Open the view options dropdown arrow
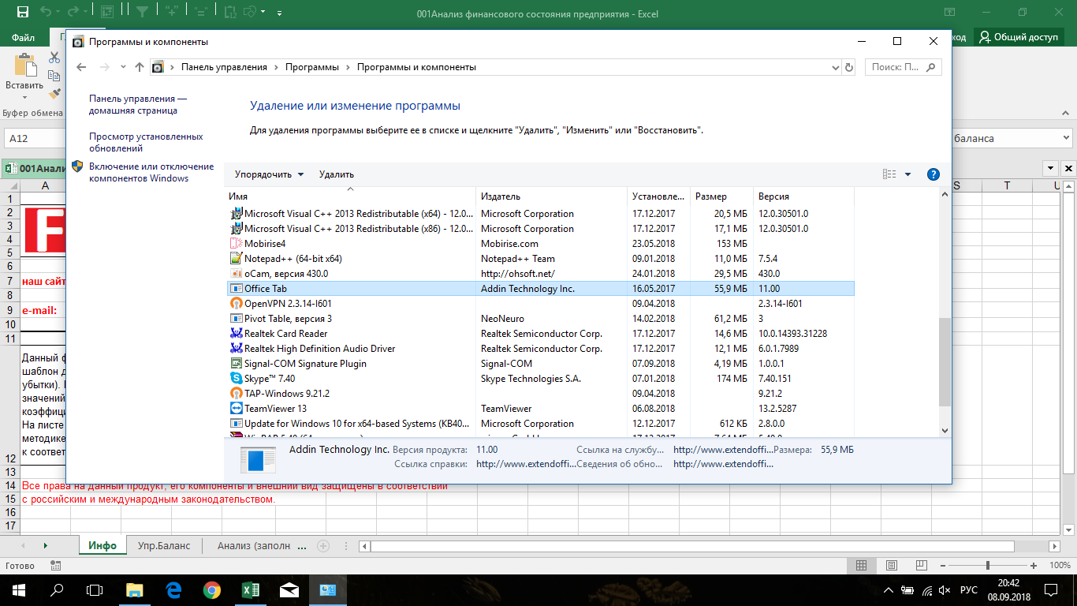This screenshot has width=1077, height=606. pos(907,174)
